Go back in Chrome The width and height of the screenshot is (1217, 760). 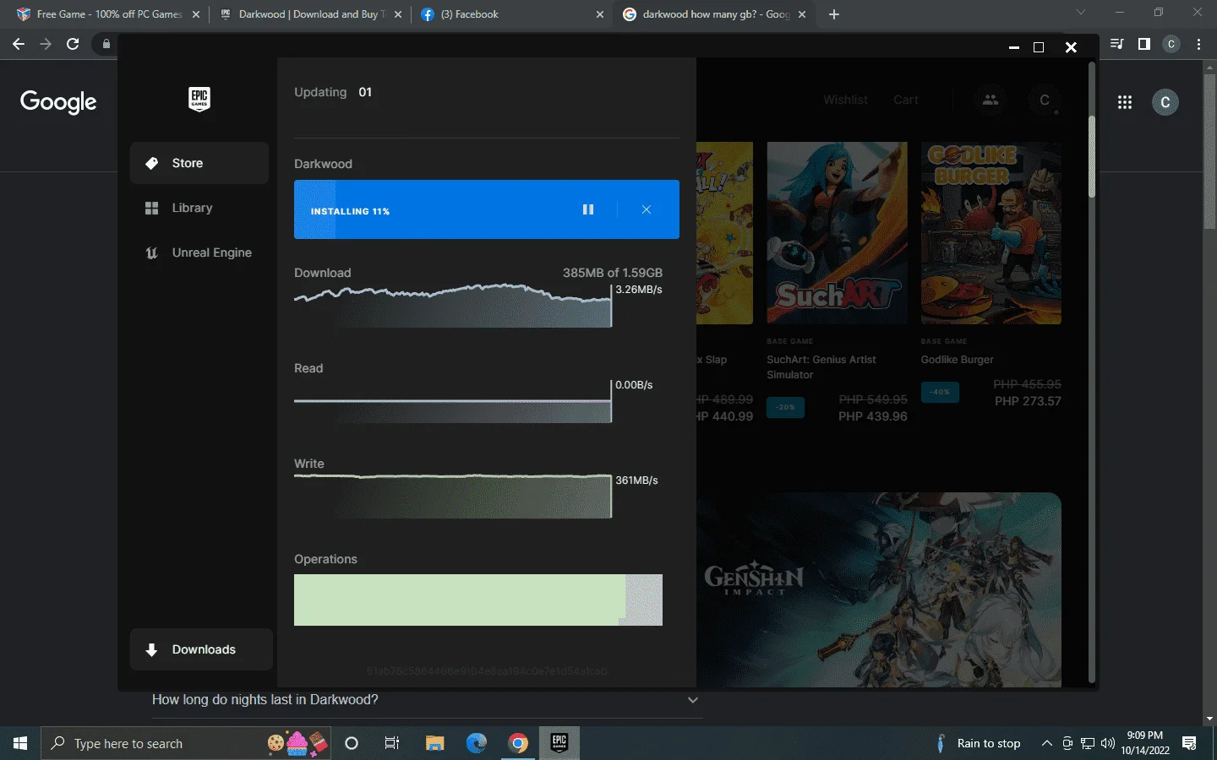coord(19,44)
